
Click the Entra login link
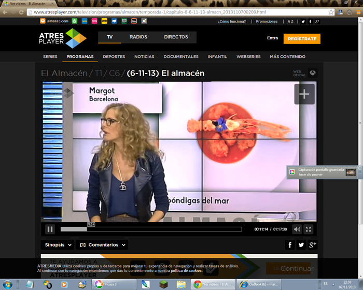click(x=272, y=38)
